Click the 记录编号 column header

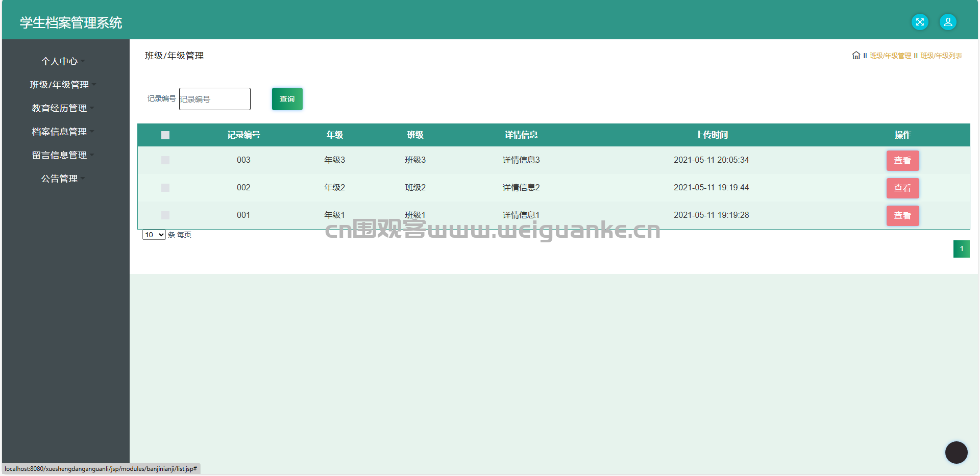[x=243, y=135]
